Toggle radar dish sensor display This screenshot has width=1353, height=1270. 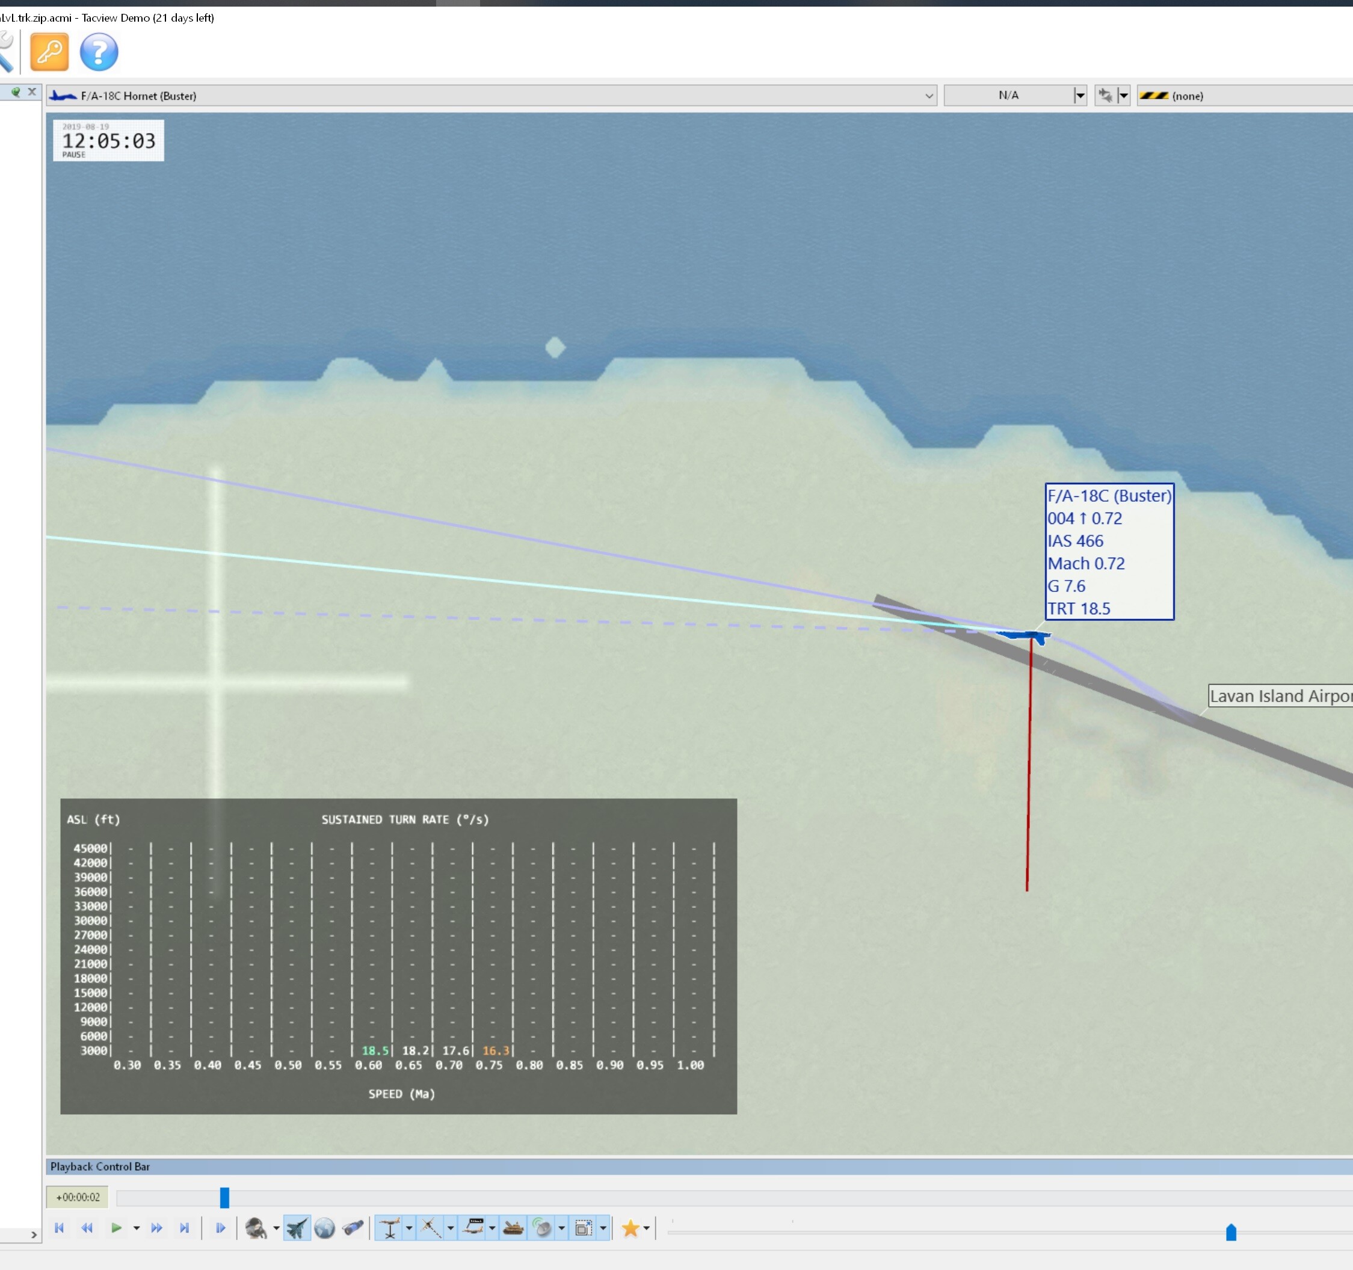[542, 1228]
